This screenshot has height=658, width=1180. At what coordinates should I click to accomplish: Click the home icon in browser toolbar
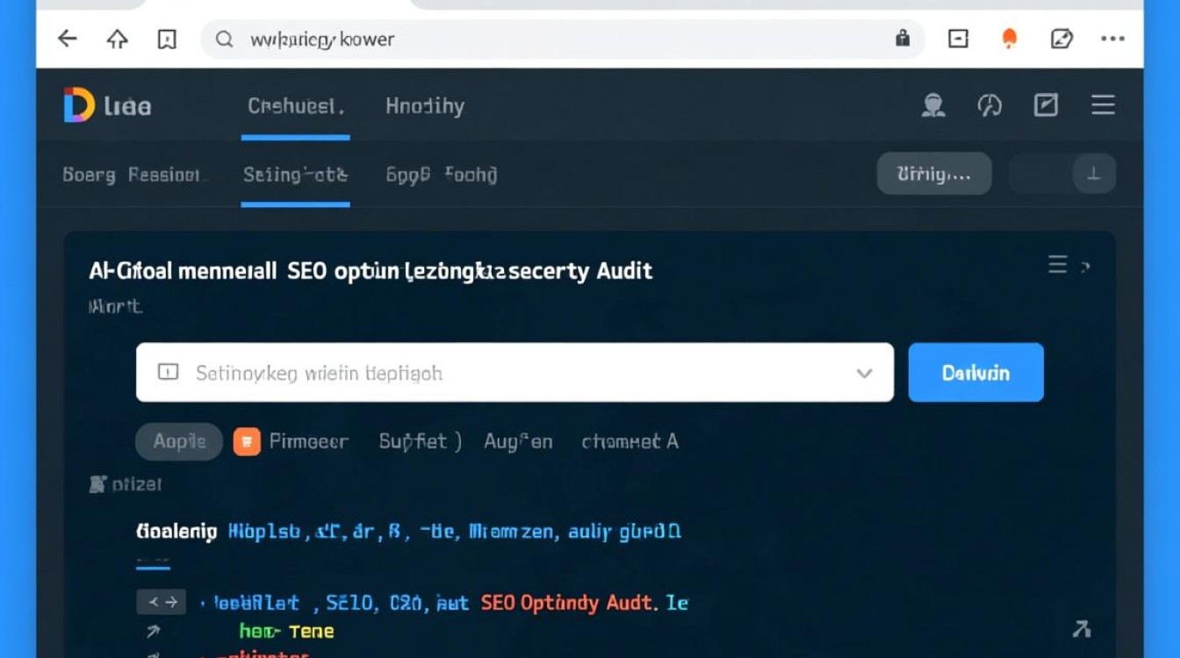[117, 39]
